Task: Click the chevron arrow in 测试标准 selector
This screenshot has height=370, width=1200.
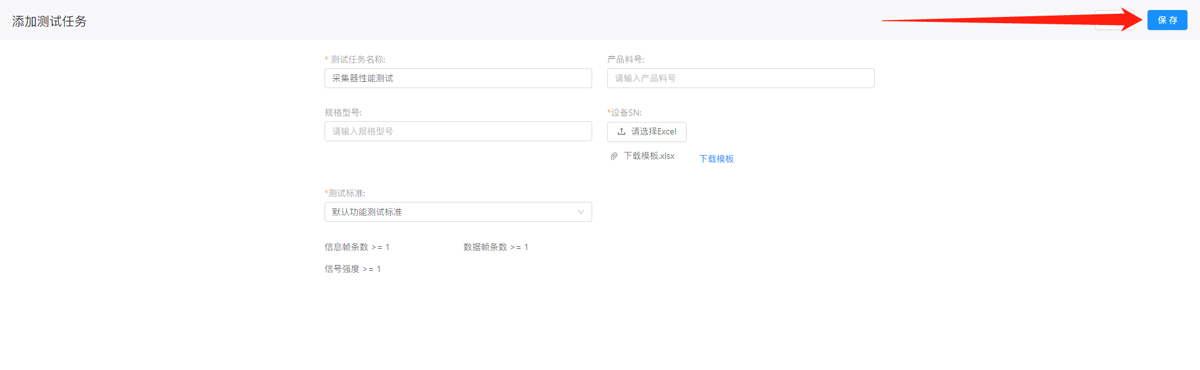Action: click(580, 212)
